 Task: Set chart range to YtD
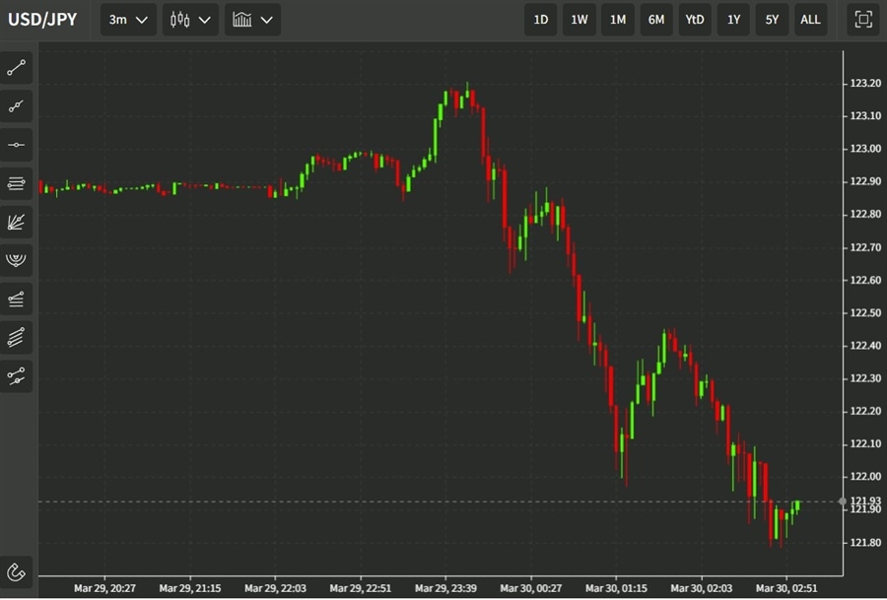point(695,20)
